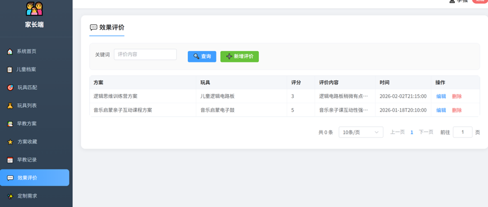This screenshot has width=488, height=207.
Task: Click the house icon beside 系统首页
Action: pos(10,51)
